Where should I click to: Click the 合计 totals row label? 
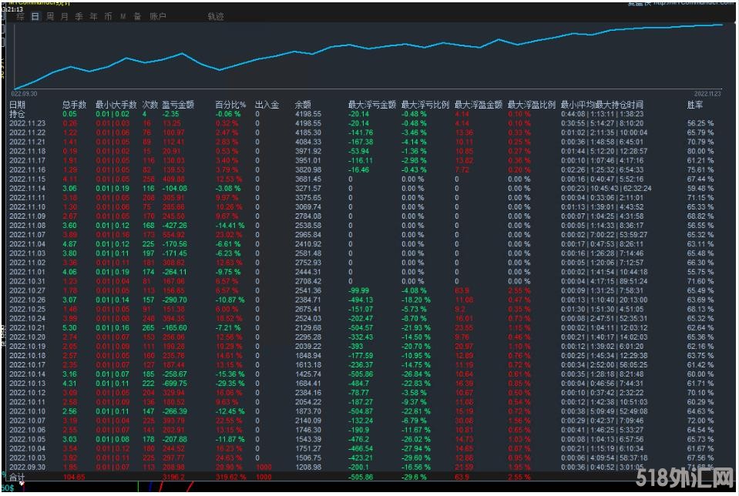(17, 478)
